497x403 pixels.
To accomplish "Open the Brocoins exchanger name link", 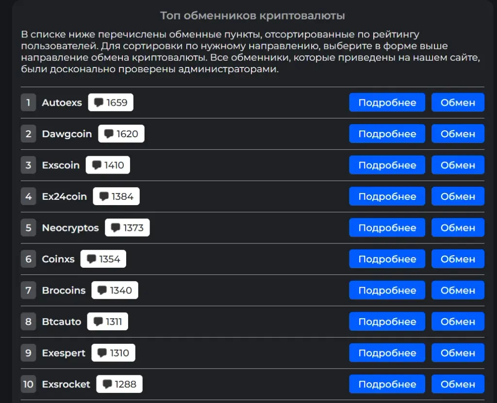I will click(64, 290).
